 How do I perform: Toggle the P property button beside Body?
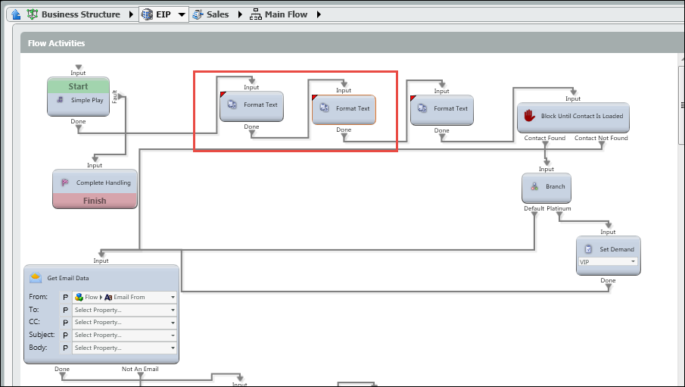65,348
